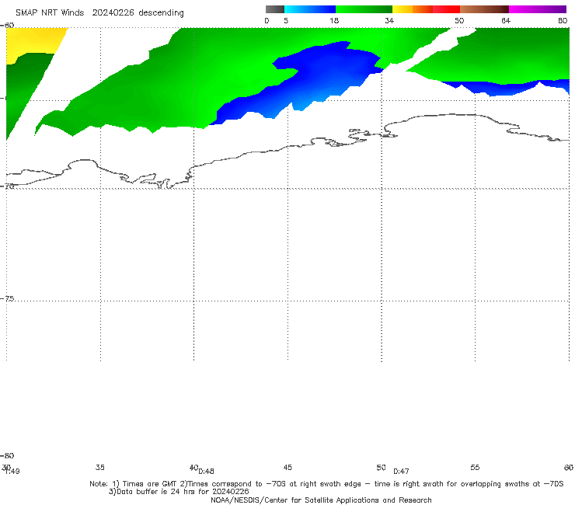Click the swath time label '0:47'
Viewport: 575px width, 505px height.
click(401, 471)
